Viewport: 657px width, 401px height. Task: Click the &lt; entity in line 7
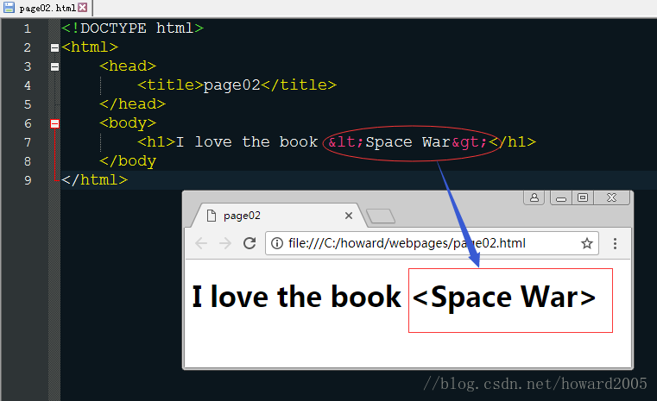click(x=346, y=142)
